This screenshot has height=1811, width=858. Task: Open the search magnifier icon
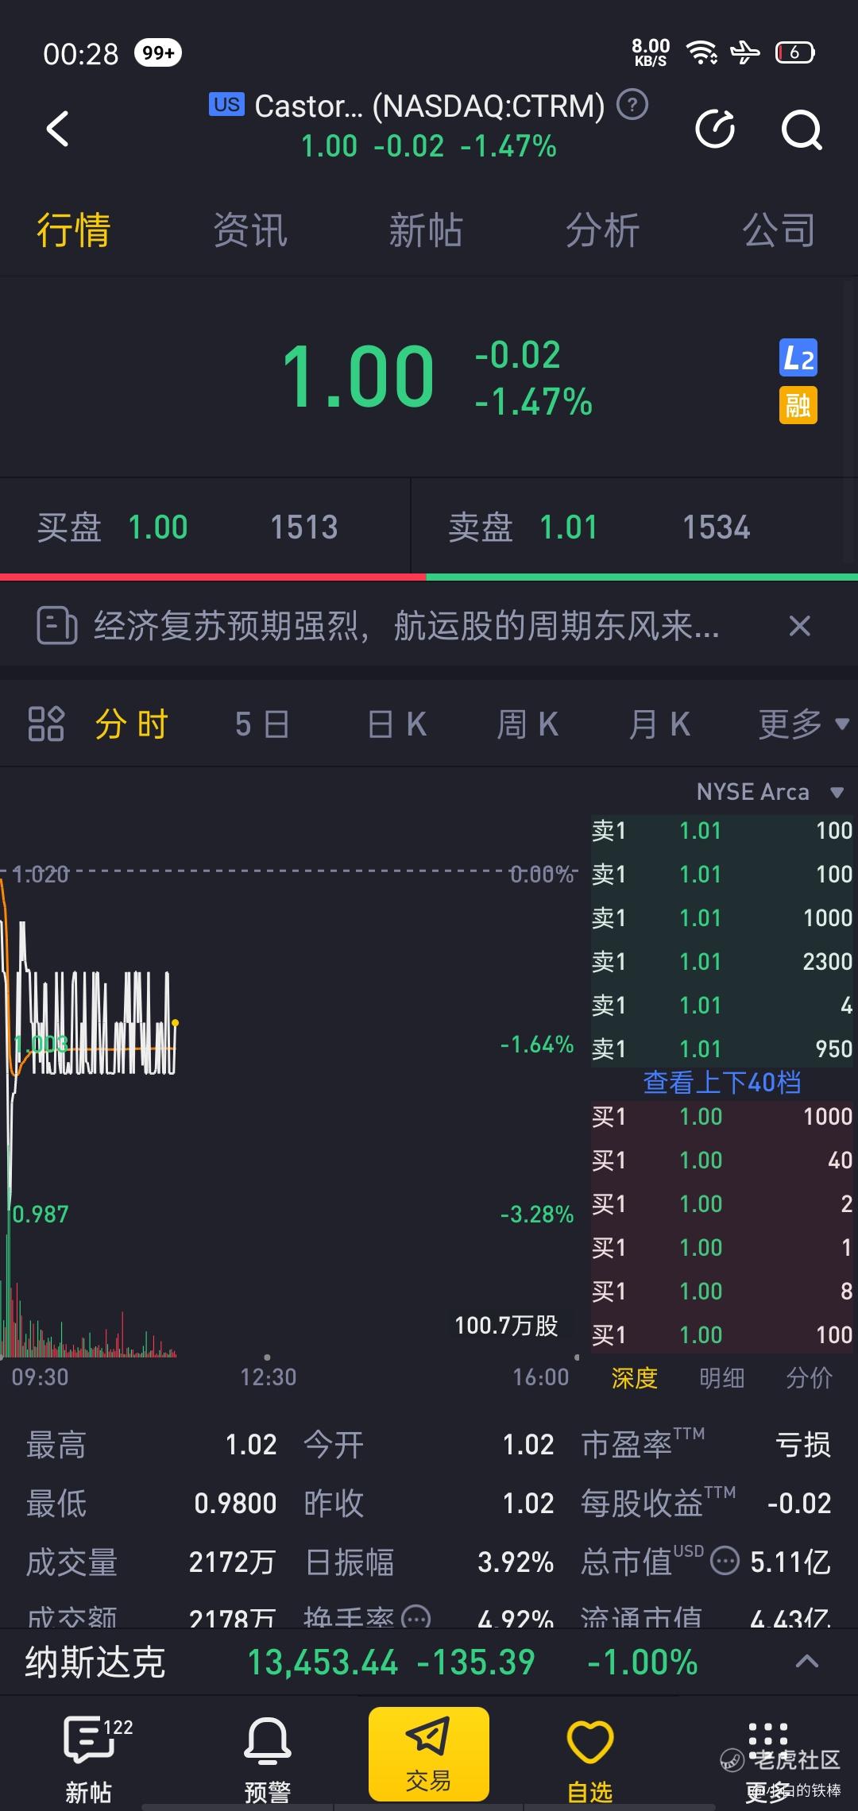click(x=801, y=129)
